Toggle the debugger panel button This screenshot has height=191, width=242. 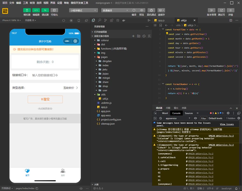click(x=45, y=10)
